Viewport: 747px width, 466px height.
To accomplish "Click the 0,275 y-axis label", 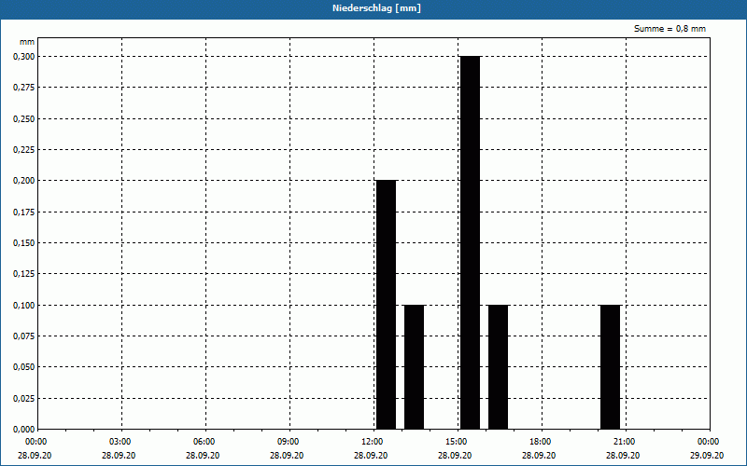I will 24,88.
